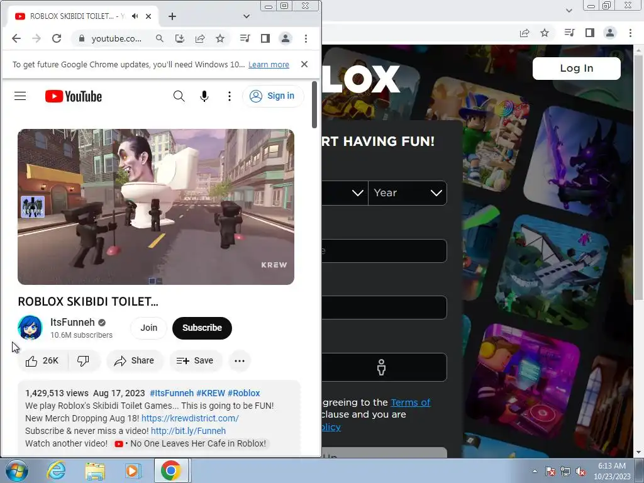Click install app icon in YouTube address bar
This screenshot has width=644, height=483.
[179, 38]
